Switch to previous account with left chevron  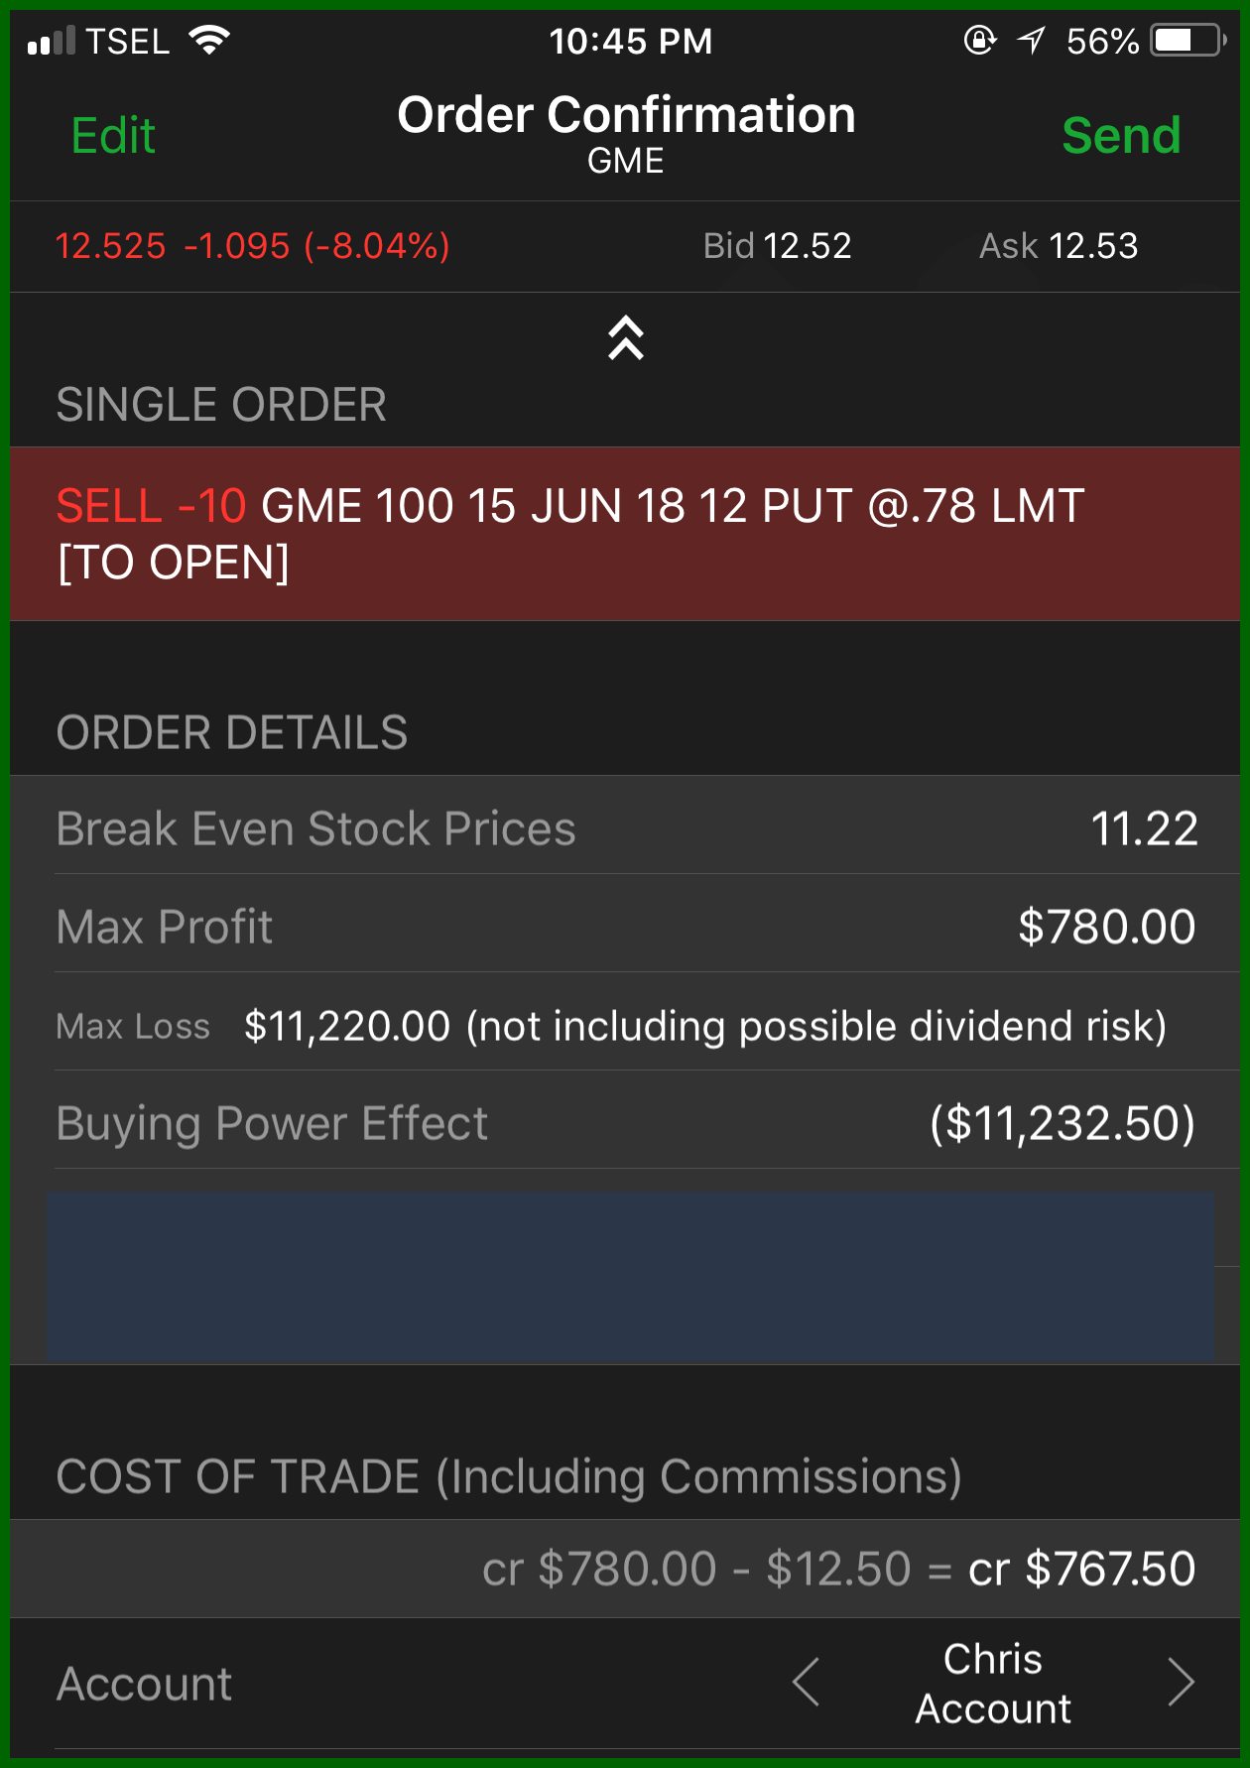[x=806, y=1682]
